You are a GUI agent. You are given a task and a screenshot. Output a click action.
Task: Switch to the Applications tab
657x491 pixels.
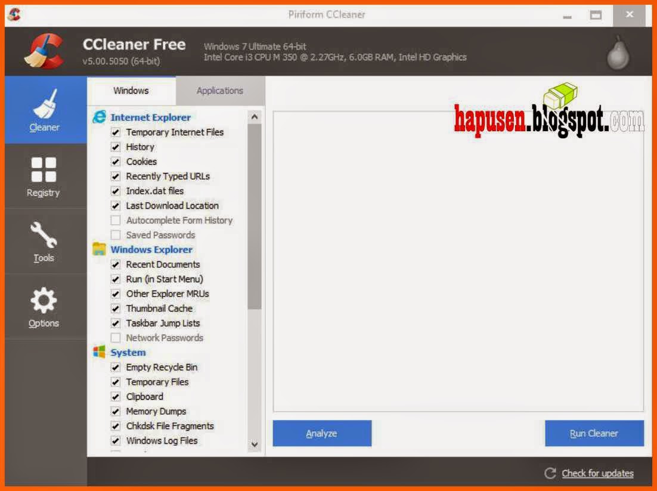220,91
